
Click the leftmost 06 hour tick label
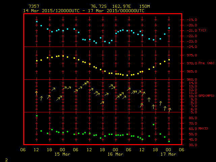[x=23, y=150]
